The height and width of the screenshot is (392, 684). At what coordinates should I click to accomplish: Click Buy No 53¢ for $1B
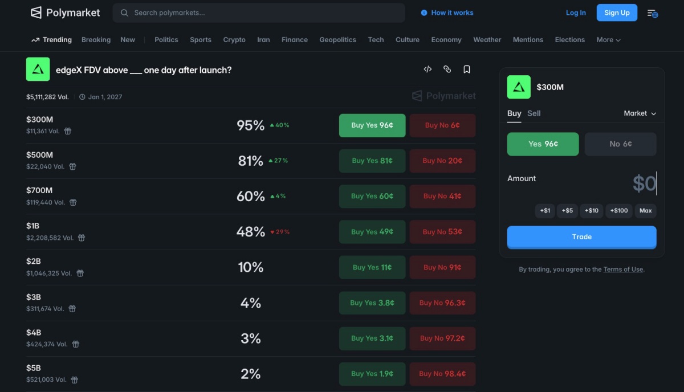(442, 232)
